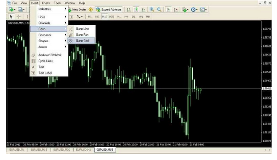Select the M15 timeframe button

coord(104,16)
